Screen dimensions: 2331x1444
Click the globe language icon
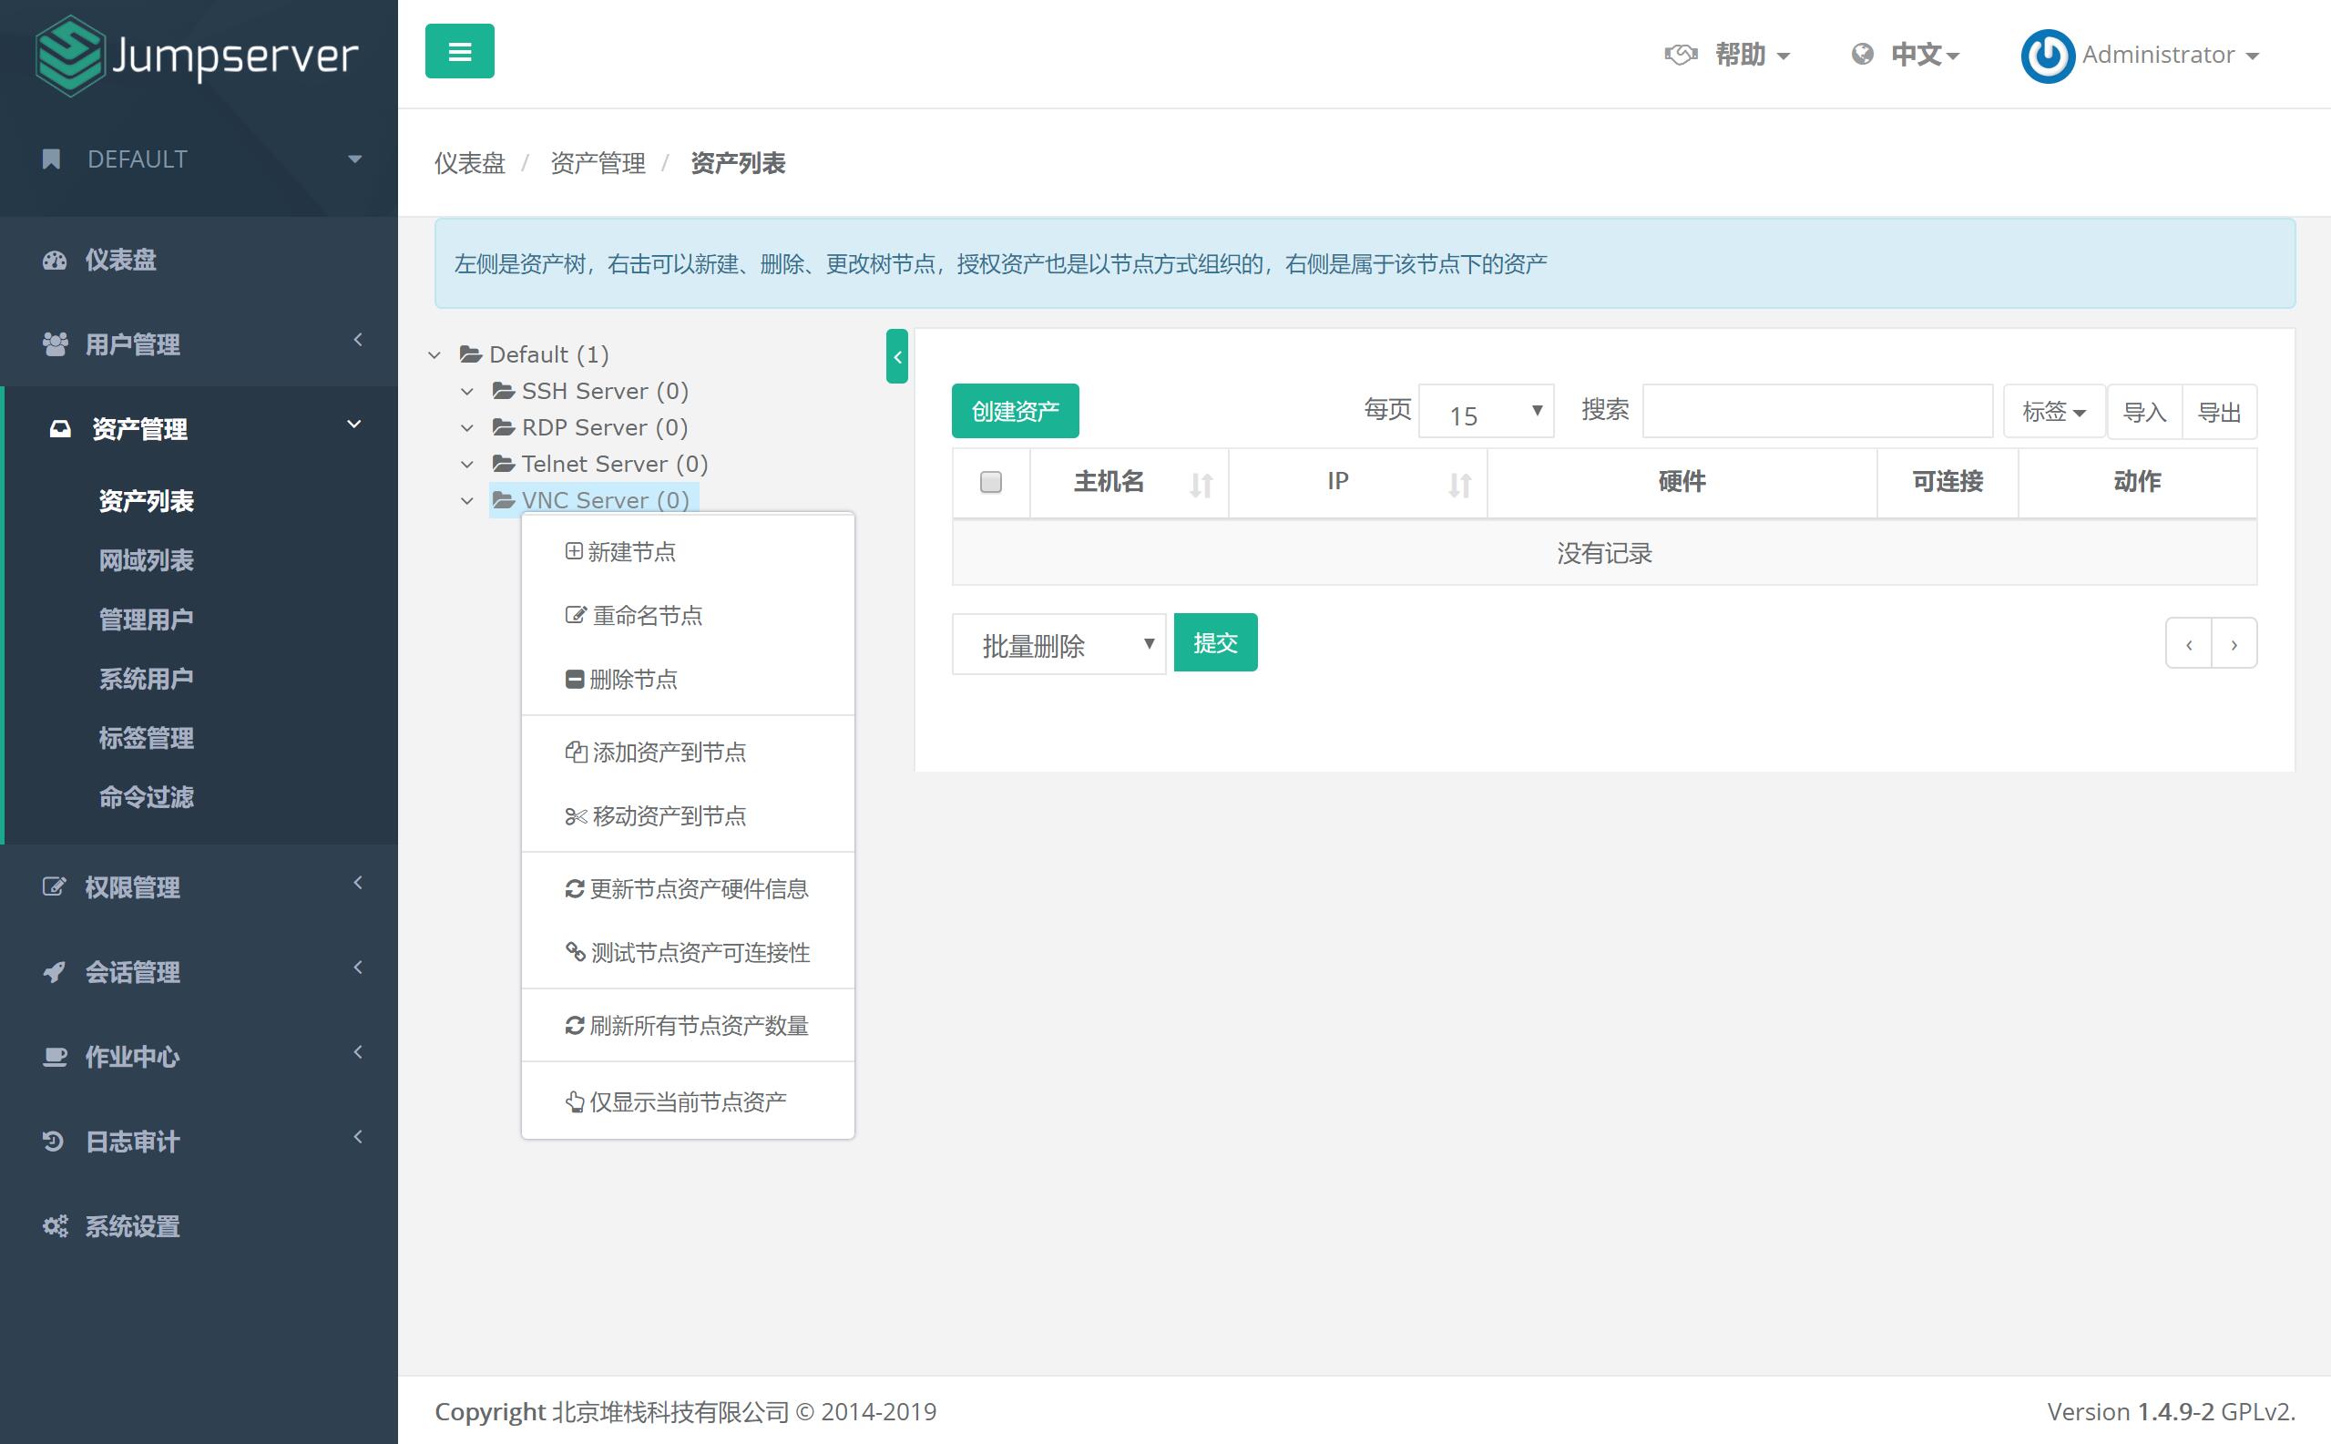[1861, 55]
